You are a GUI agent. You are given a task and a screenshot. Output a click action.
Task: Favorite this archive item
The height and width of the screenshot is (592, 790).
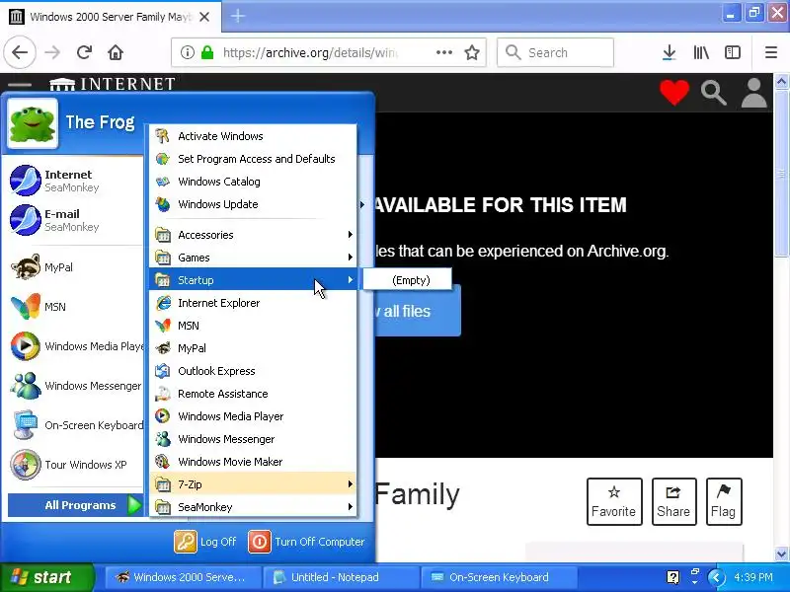[x=613, y=501]
